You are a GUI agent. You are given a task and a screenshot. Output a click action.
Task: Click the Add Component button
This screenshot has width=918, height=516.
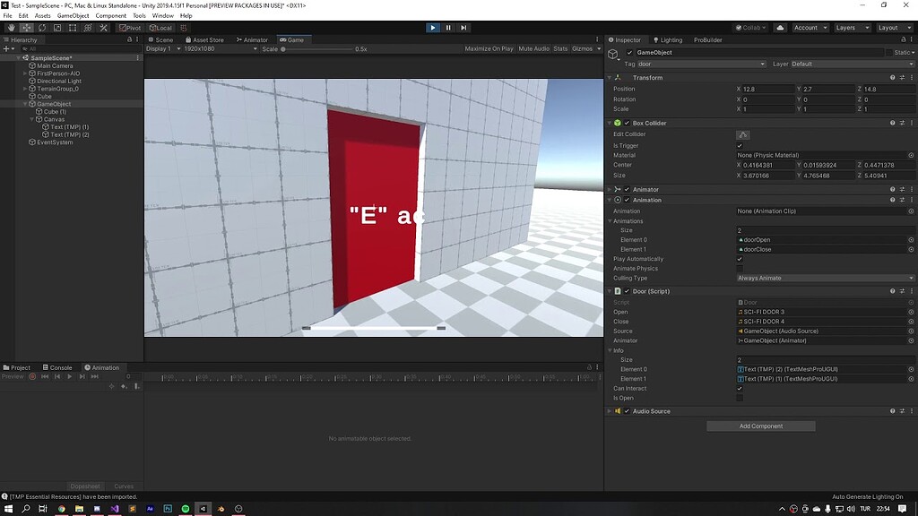(x=760, y=426)
